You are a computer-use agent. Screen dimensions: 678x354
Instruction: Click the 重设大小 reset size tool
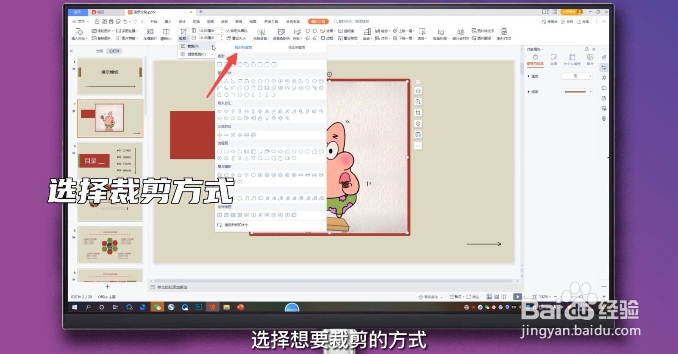[236, 38]
